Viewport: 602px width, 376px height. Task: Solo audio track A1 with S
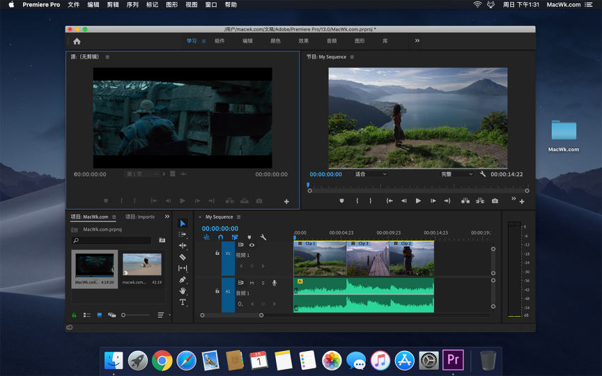(263, 283)
